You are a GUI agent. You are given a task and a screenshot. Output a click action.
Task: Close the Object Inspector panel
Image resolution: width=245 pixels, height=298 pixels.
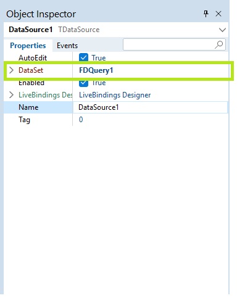[x=218, y=14]
